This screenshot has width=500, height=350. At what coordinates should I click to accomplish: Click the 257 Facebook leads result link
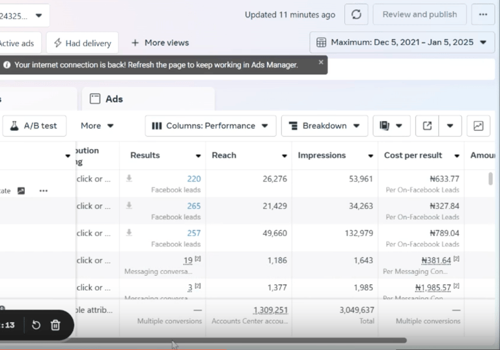click(194, 233)
